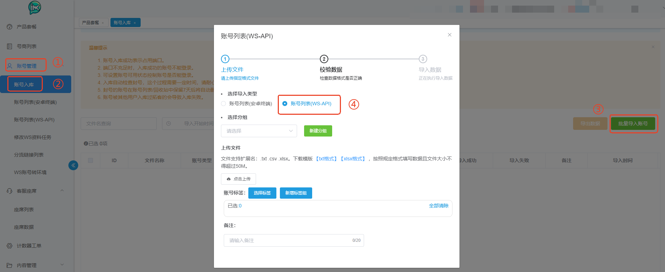The width and height of the screenshot is (665, 272).
Task: Click into the 请输入备注 remark field
Action: 288,240
